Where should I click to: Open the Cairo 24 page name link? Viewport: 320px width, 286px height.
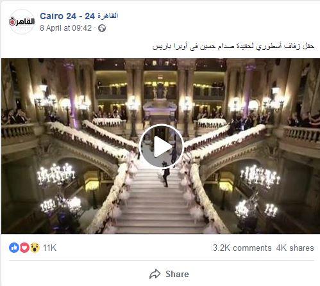click(79, 16)
